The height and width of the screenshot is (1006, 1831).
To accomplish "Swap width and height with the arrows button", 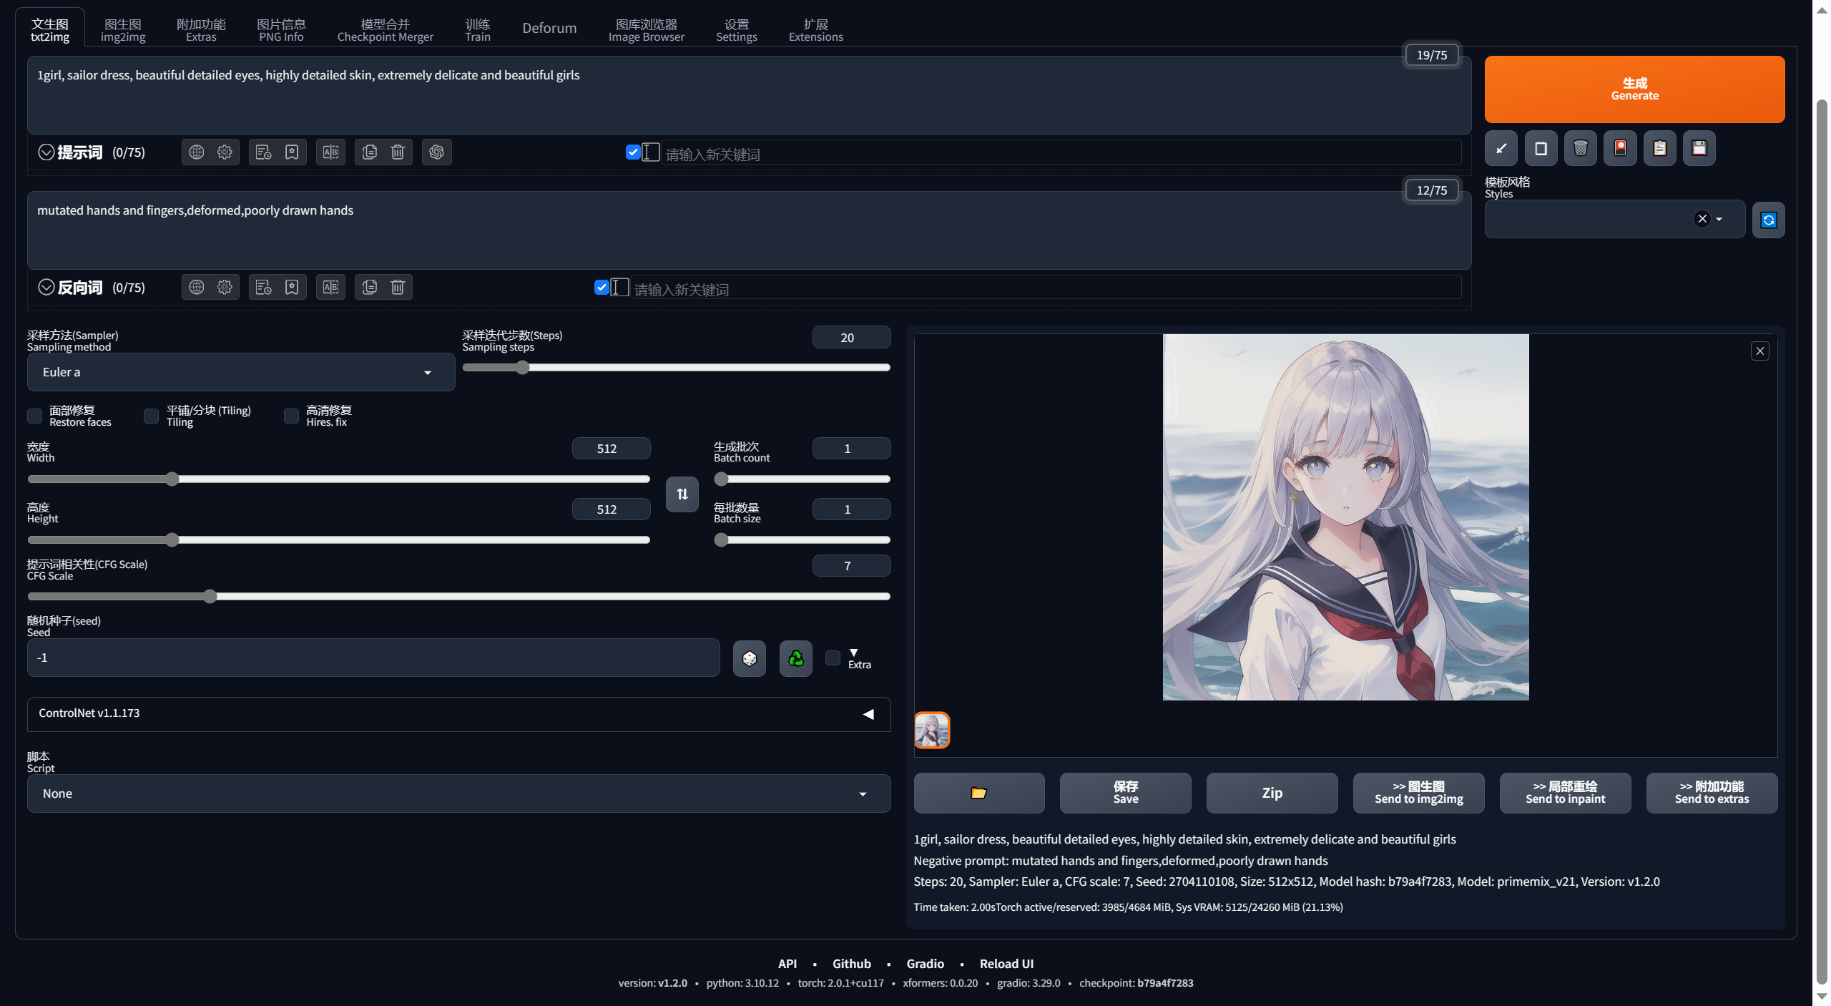I will click(x=682, y=494).
